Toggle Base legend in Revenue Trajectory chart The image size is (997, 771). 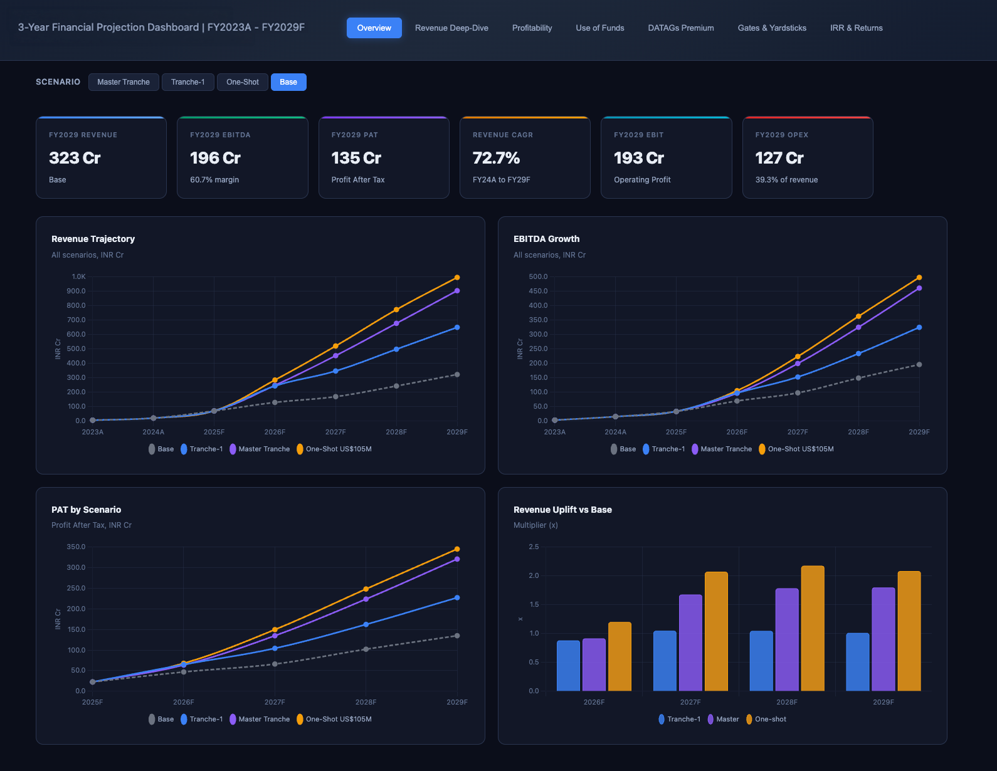click(161, 449)
